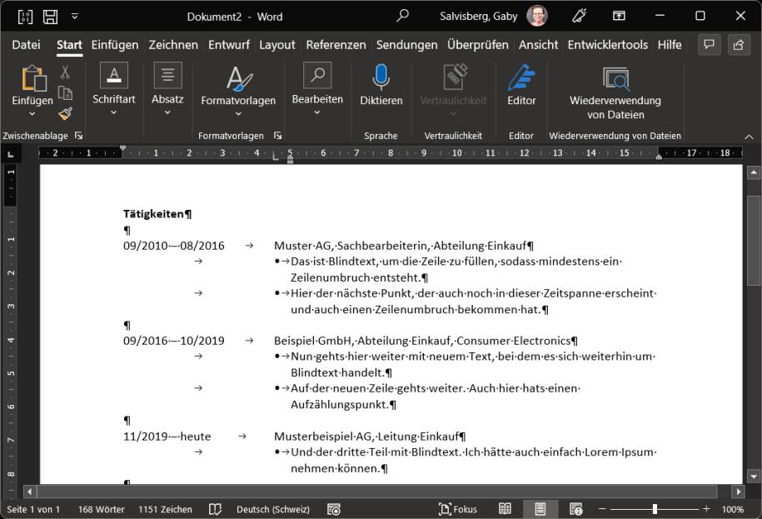The image size is (762, 519).
Task: Click the Save icon in title bar
Action: point(50,16)
